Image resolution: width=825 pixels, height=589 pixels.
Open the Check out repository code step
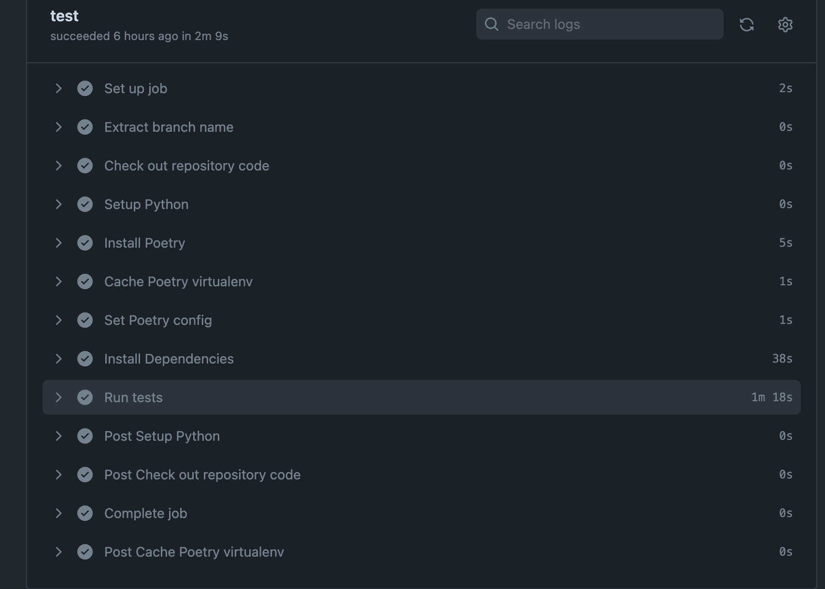pyautogui.click(x=422, y=166)
